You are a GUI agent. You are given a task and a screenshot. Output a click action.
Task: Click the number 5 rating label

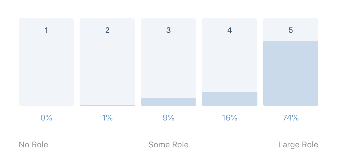[290, 30]
